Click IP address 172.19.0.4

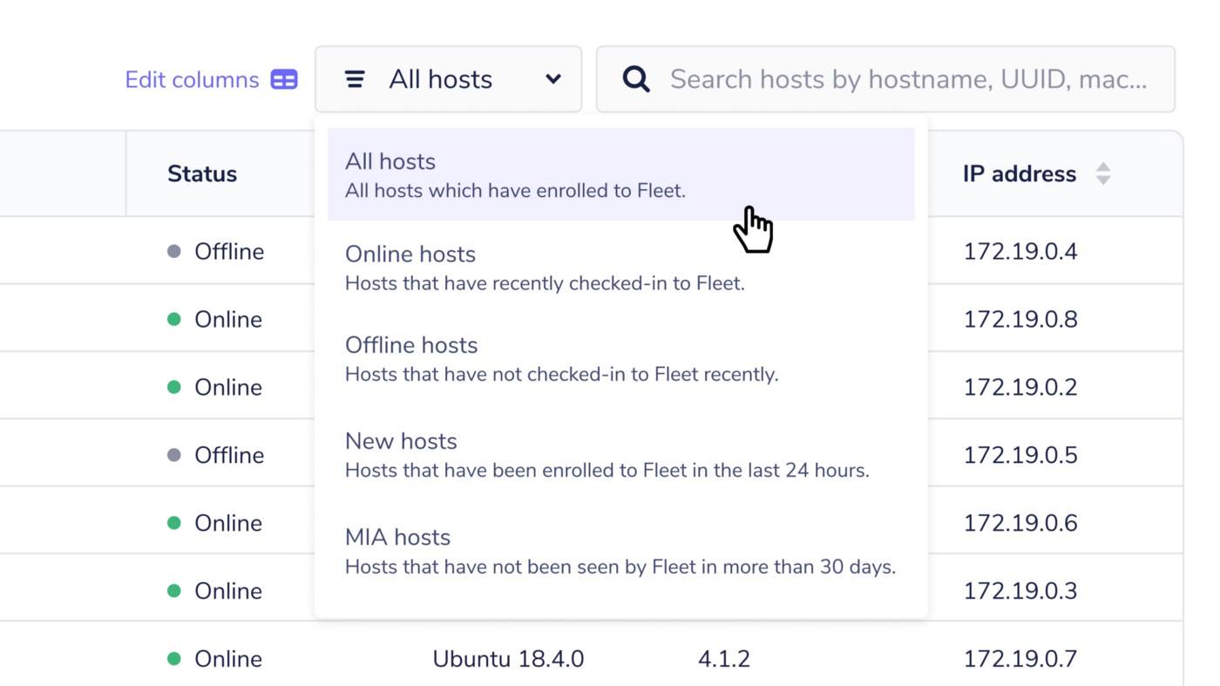click(x=1020, y=251)
